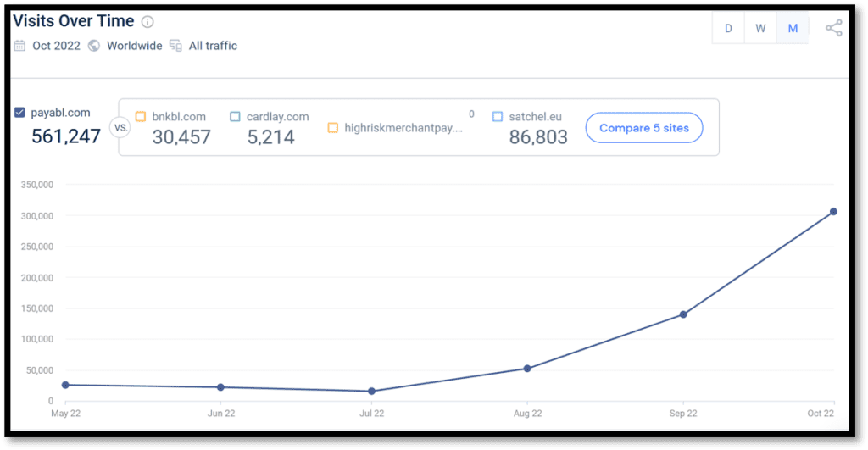
Task: Tick the highriskmerchantpay checkbox
Action: [332, 128]
